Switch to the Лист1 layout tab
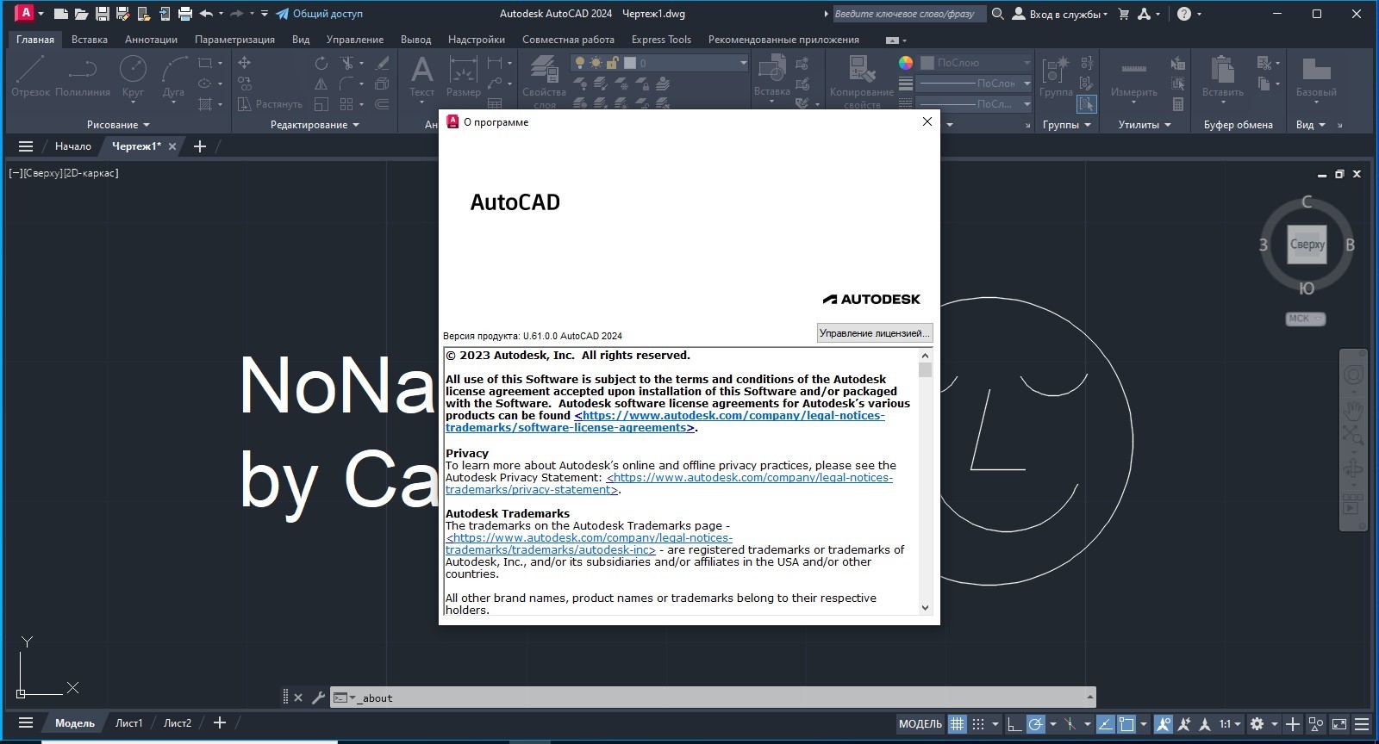The width and height of the screenshot is (1379, 744). (129, 723)
